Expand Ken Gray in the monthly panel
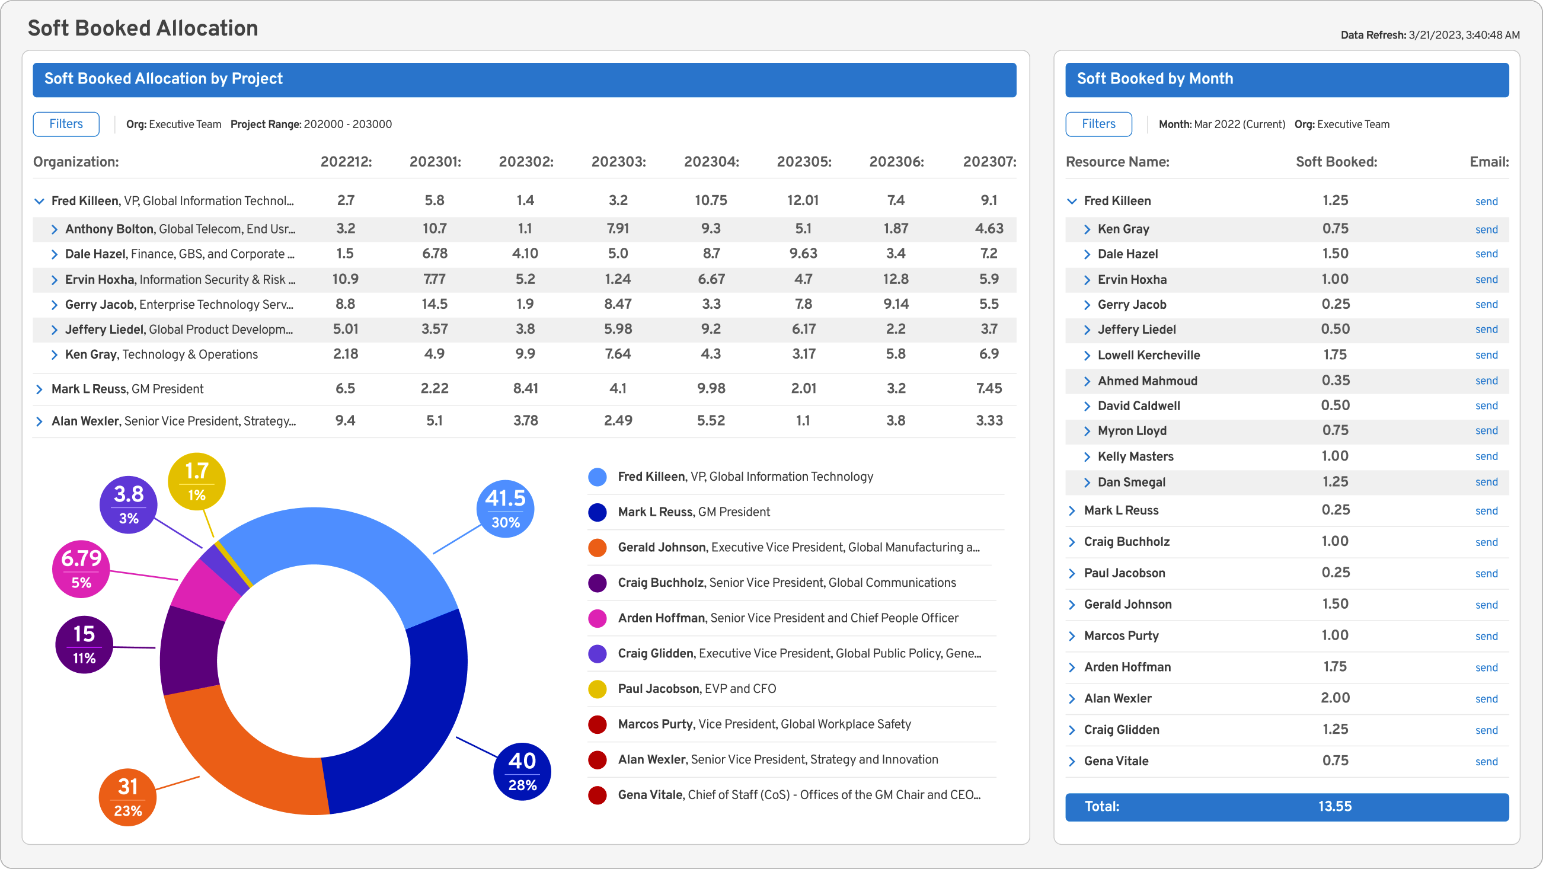 (x=1087, y=229)
